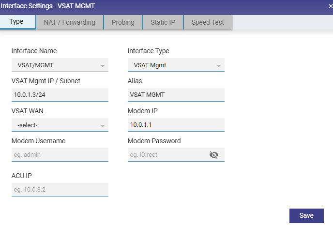Image resolution: width=333 pixels, height=226 pixels.
Task: Open the Interface Name dropdown
Action: click(60, 65)
